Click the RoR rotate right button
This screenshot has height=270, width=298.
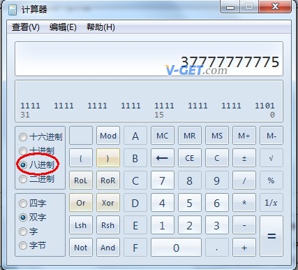click(108, 180)
